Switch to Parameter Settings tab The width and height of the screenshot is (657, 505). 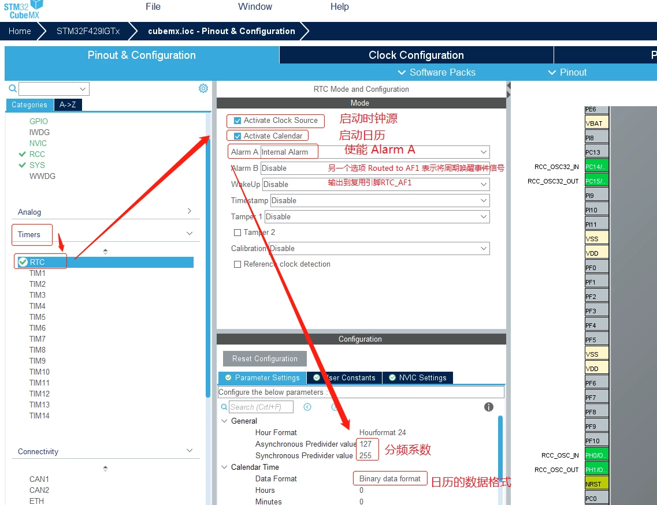pos(263,378)
